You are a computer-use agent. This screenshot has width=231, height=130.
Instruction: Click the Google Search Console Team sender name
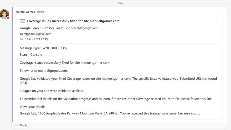(x=42, y=28)
